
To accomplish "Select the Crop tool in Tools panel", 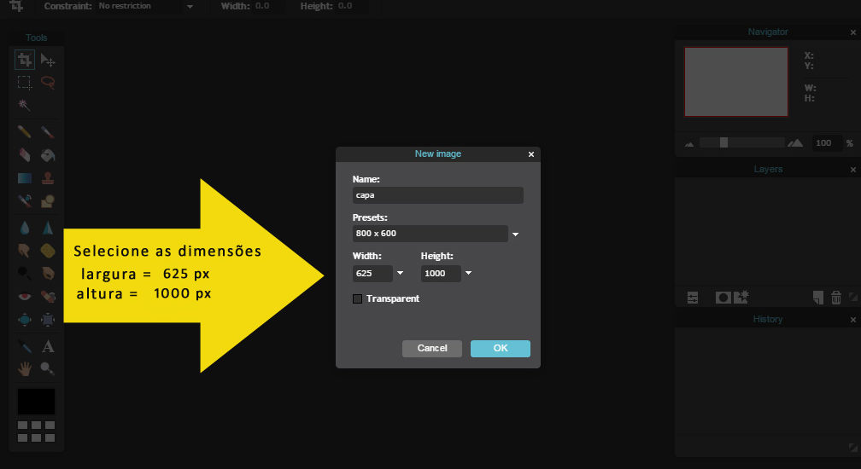I will (25, 60).
